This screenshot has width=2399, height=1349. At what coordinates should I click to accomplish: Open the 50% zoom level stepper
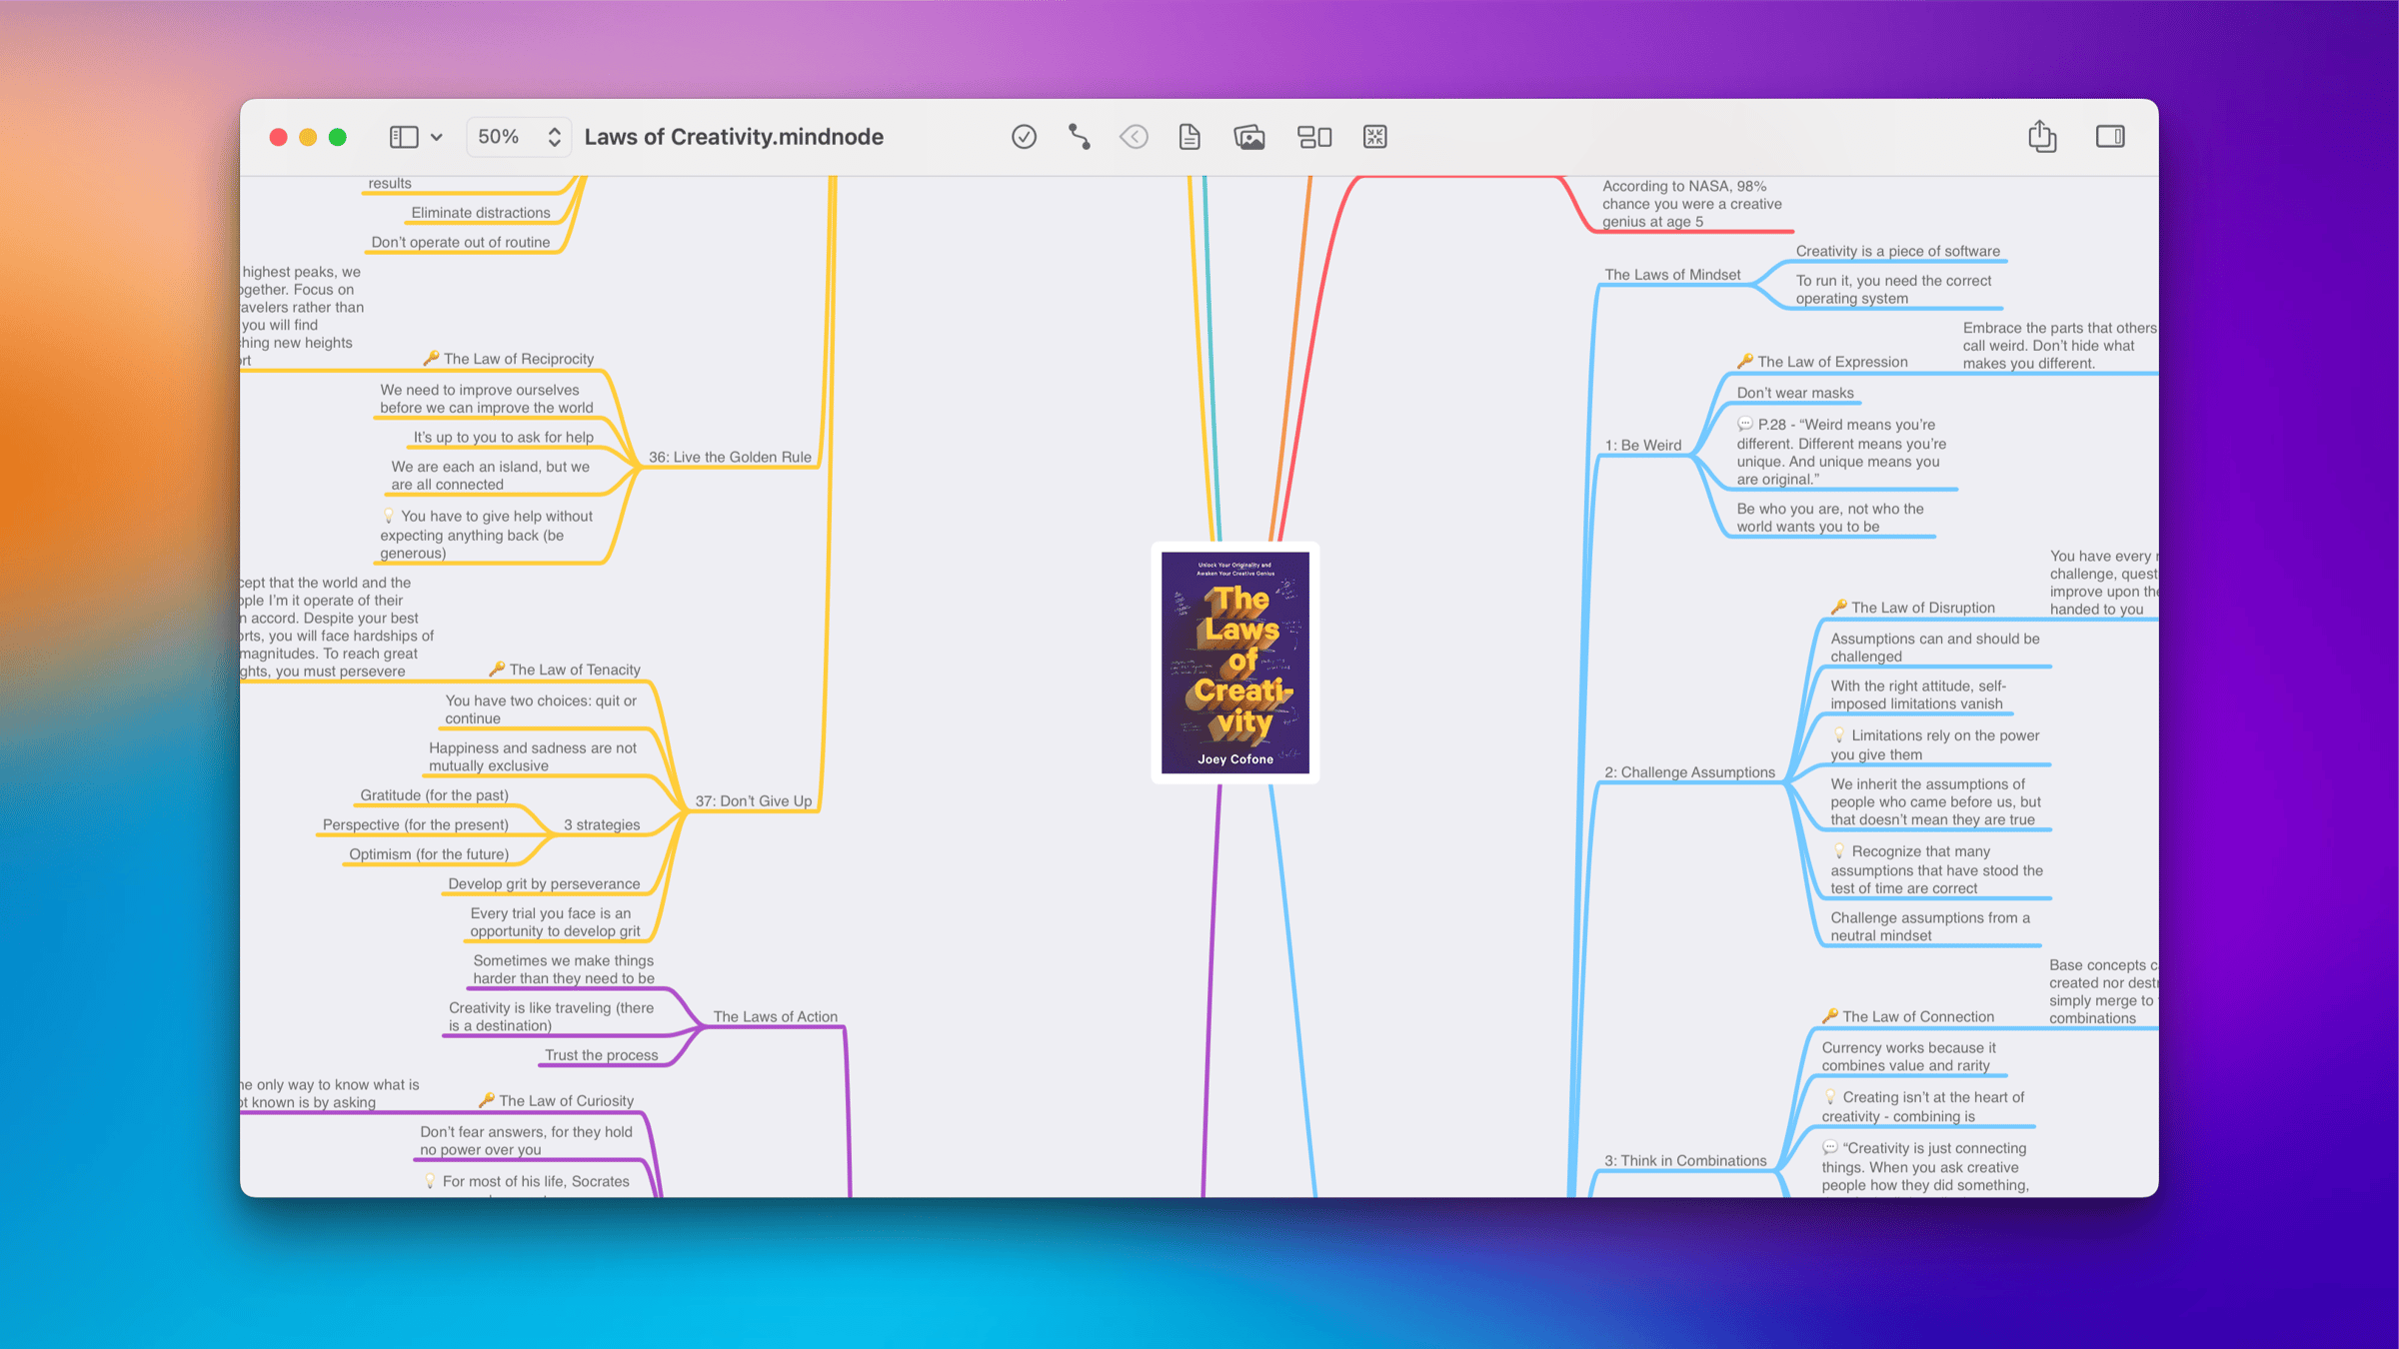pos(519,137)
